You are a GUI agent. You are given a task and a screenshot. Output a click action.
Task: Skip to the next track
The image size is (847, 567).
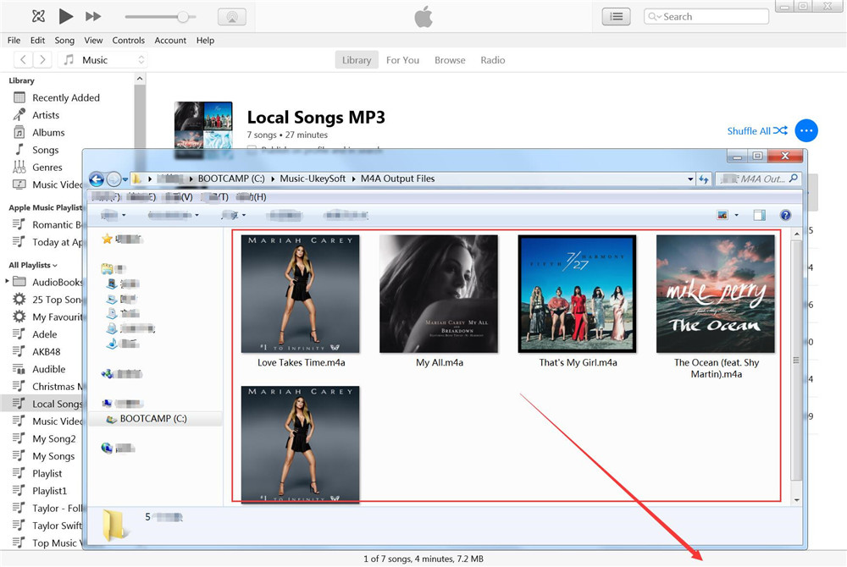click(x=93, y=16)
